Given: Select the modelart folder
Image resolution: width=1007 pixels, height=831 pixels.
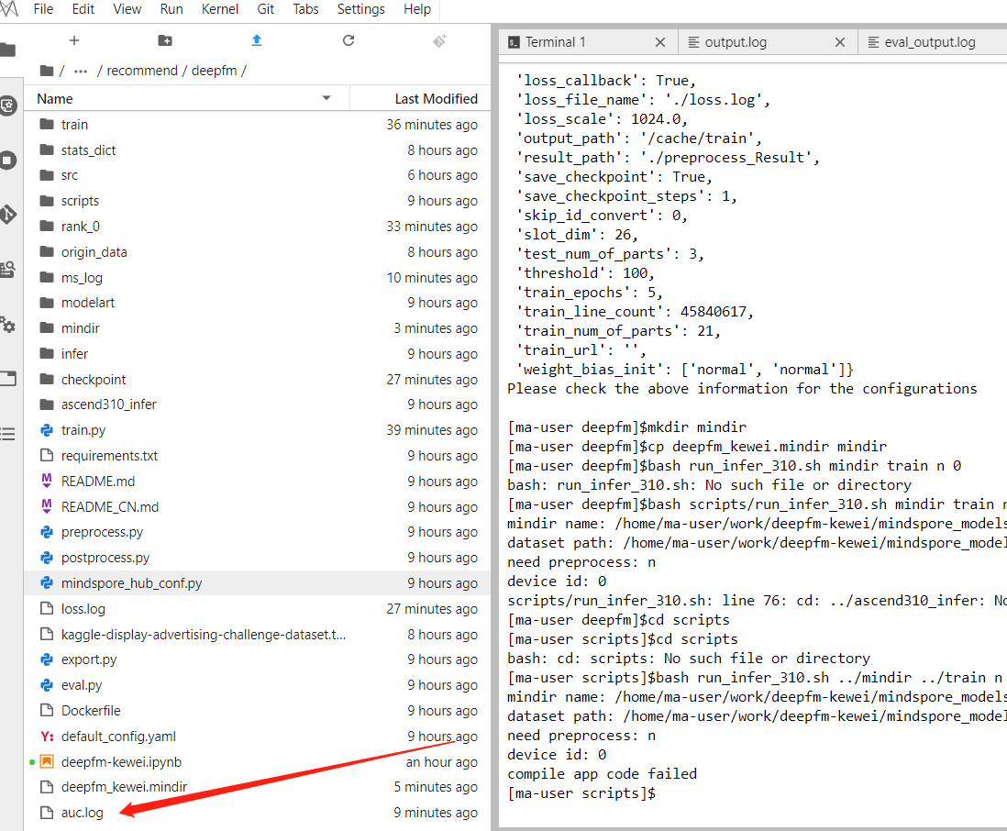Looking at the screenshot, I should [x=258, y=303].
